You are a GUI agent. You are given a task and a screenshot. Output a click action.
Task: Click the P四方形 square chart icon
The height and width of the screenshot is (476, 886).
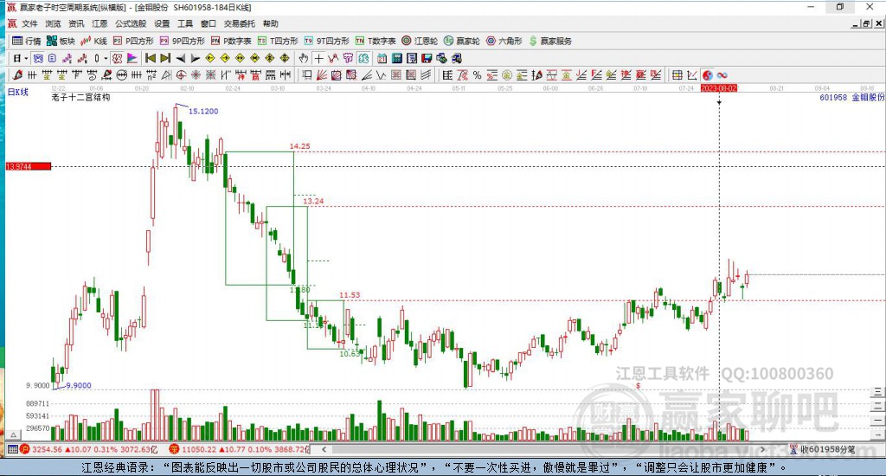(x=133, y=41)
